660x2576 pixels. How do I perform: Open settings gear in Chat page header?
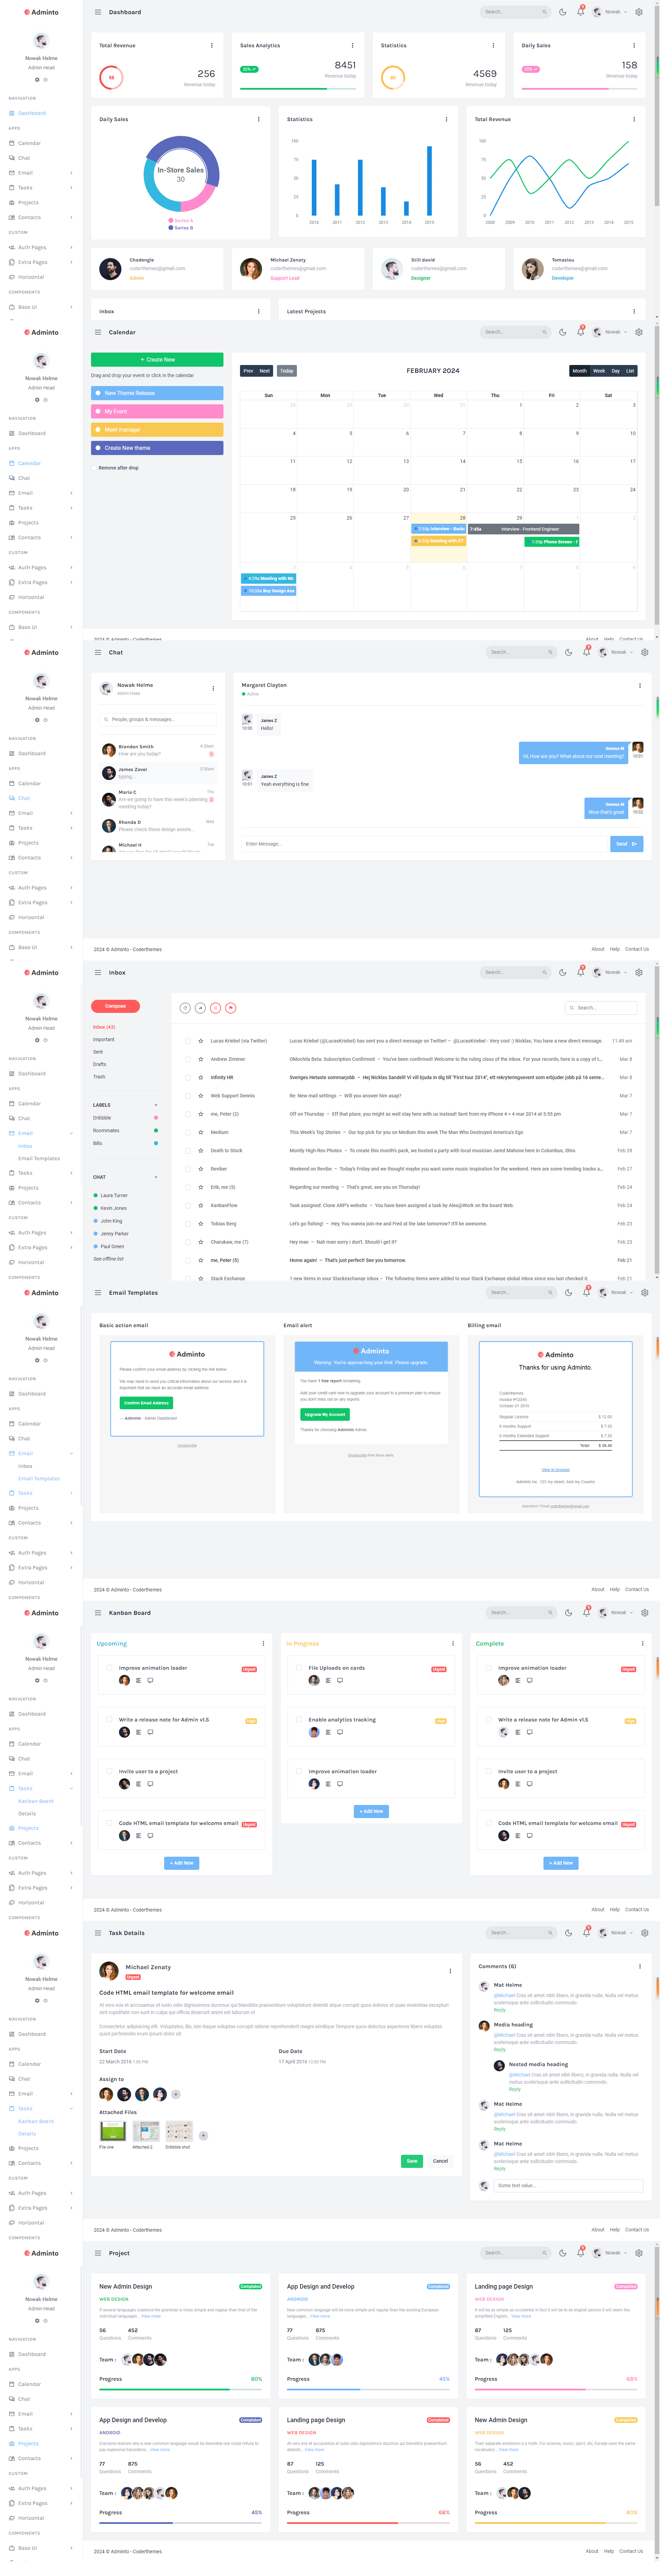[x=645, y=652]
